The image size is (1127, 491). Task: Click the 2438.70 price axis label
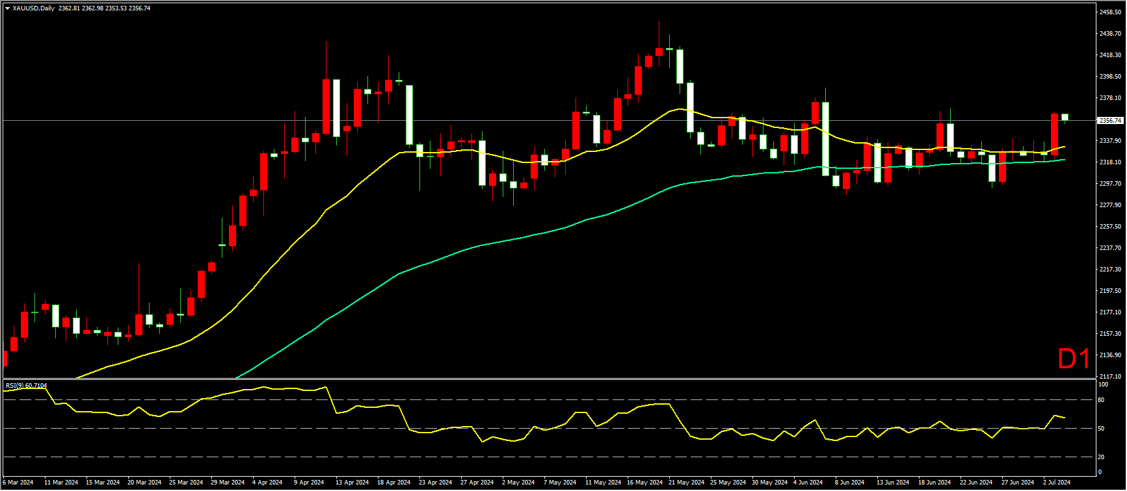(x=1109, y=34)
